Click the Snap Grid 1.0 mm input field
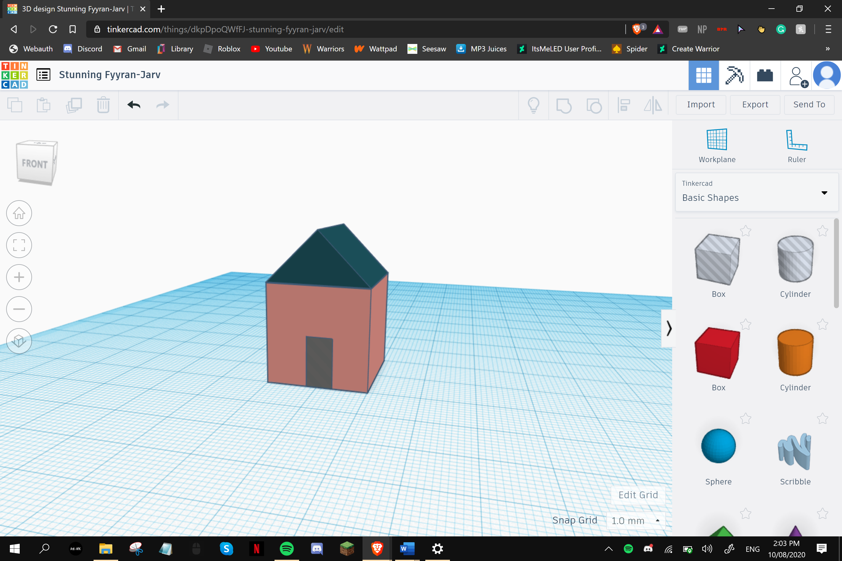The image size is (842, 561). click(x=635, y=520)
